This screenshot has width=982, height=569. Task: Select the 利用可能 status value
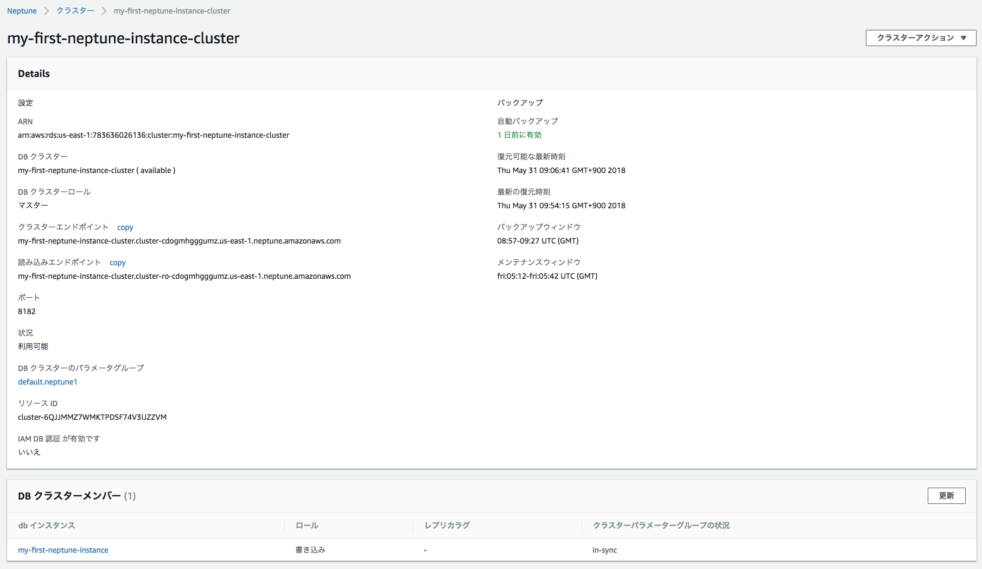[x=33, y=347]
